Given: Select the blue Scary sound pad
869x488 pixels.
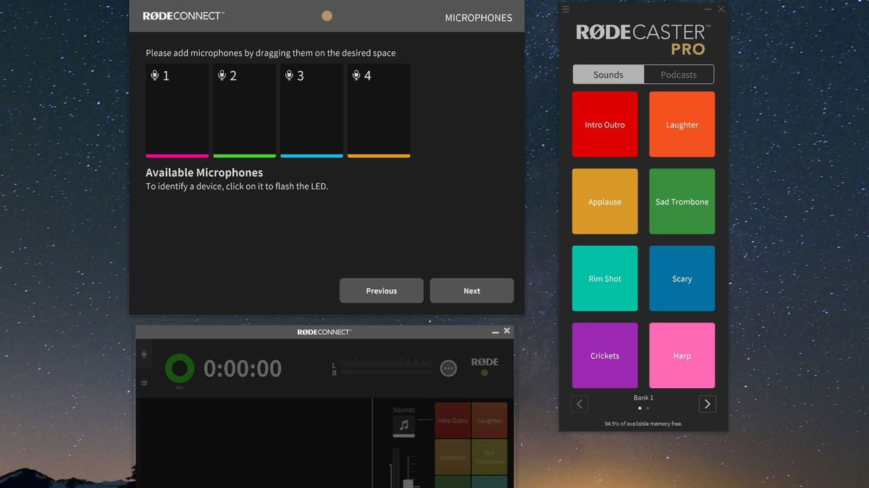Looking at the screenshot, I should (x=682, y=278).
